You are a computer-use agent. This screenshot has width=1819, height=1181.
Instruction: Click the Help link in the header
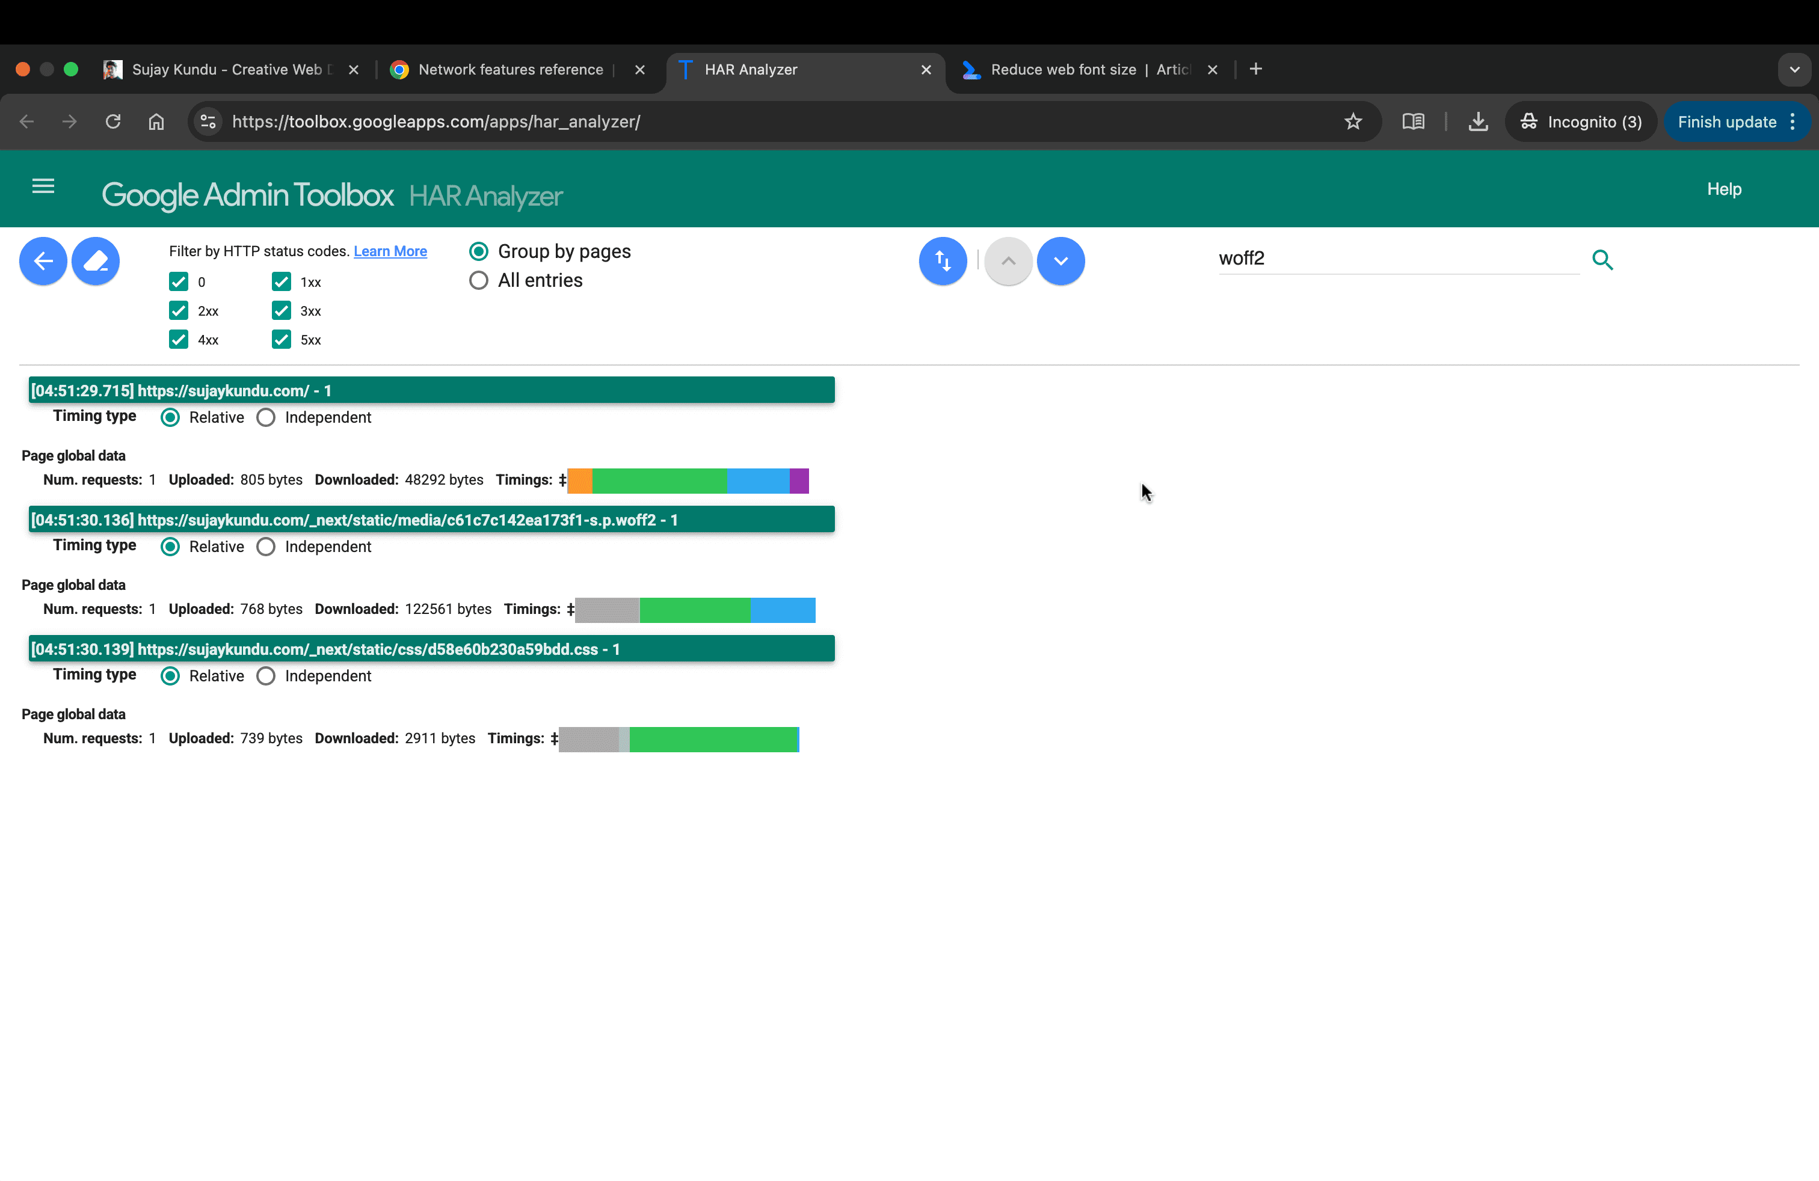pyautogui.click(x=1723, y=189)
